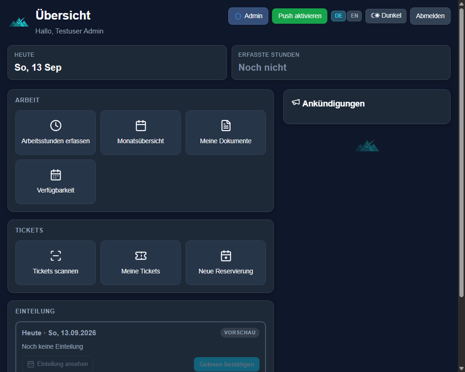Viewport: 465px width, 372px height.
Task: Click the ticket icon above Meine Tickets
Action: click(140, 256)
